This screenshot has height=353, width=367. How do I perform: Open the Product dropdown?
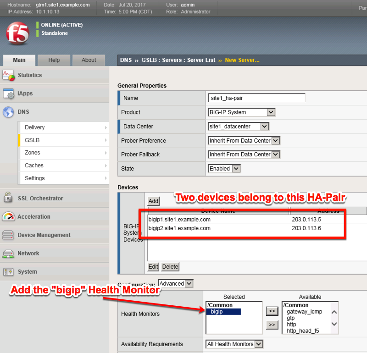coord(242,112)
